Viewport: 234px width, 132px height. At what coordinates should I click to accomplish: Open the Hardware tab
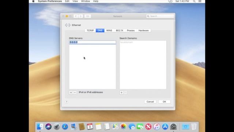(143, 30)
